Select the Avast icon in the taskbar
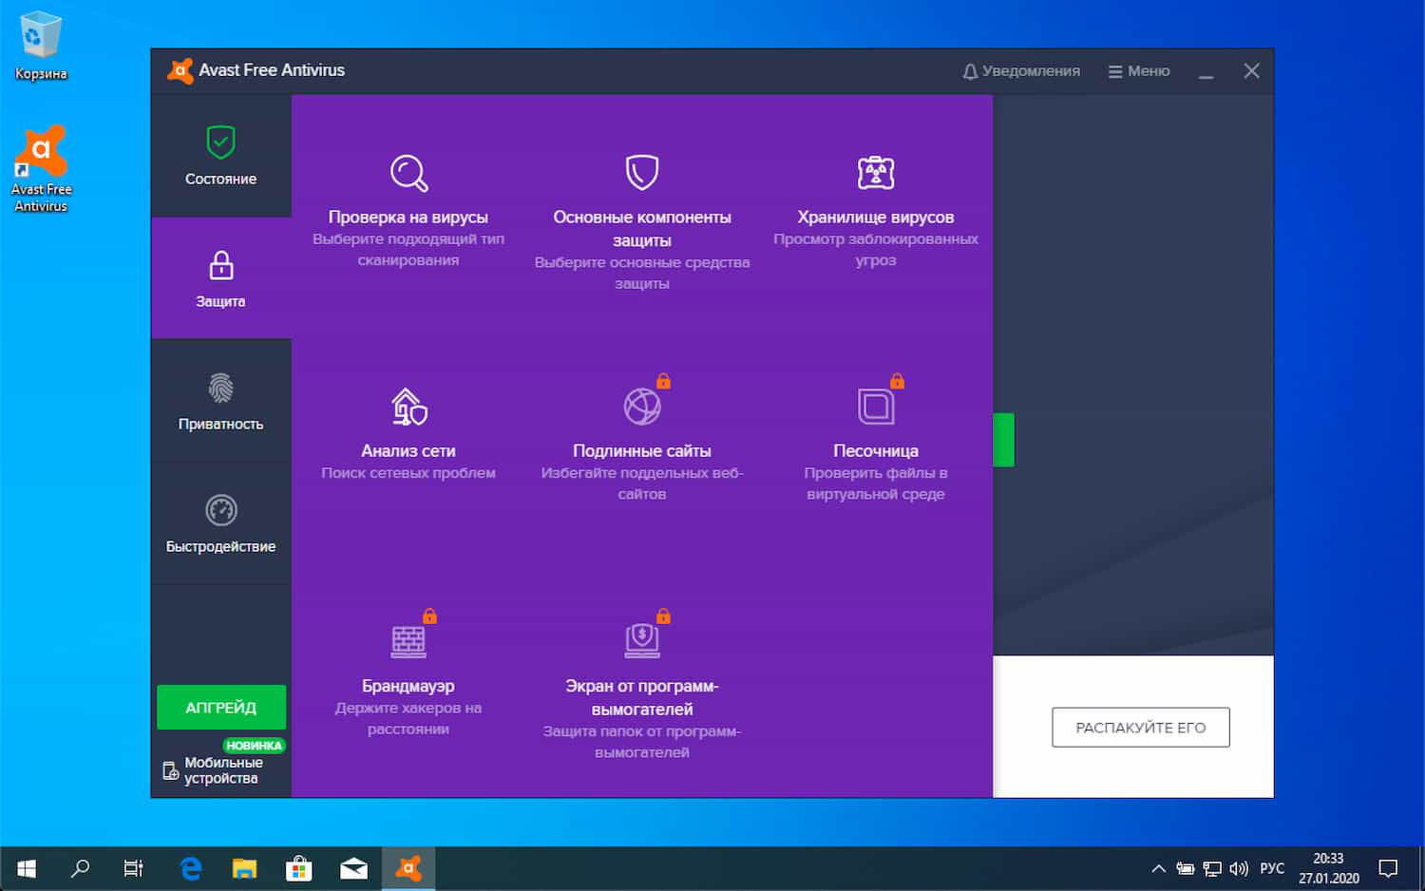Image resolution: width=1425 pixels, height=891 pixels. tap(408, 867)
